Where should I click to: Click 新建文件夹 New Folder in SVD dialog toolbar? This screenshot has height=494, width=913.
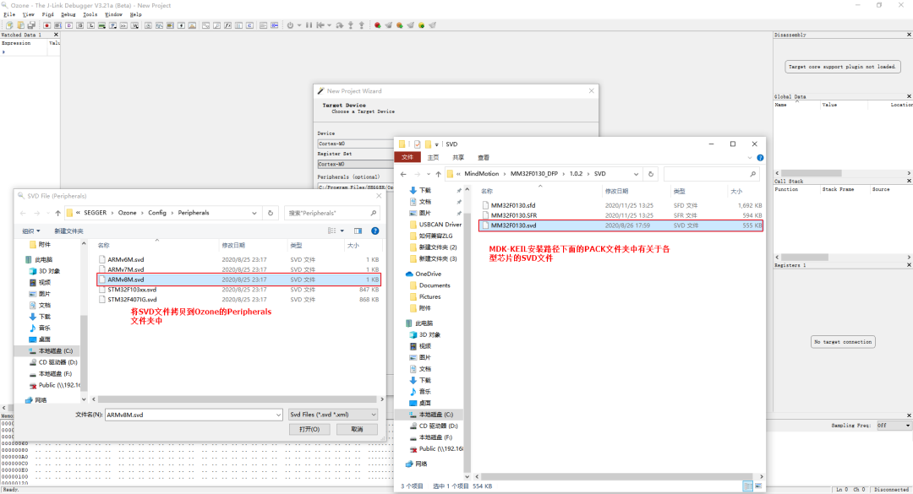coord(68,231)
